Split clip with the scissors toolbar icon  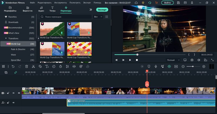33,66
